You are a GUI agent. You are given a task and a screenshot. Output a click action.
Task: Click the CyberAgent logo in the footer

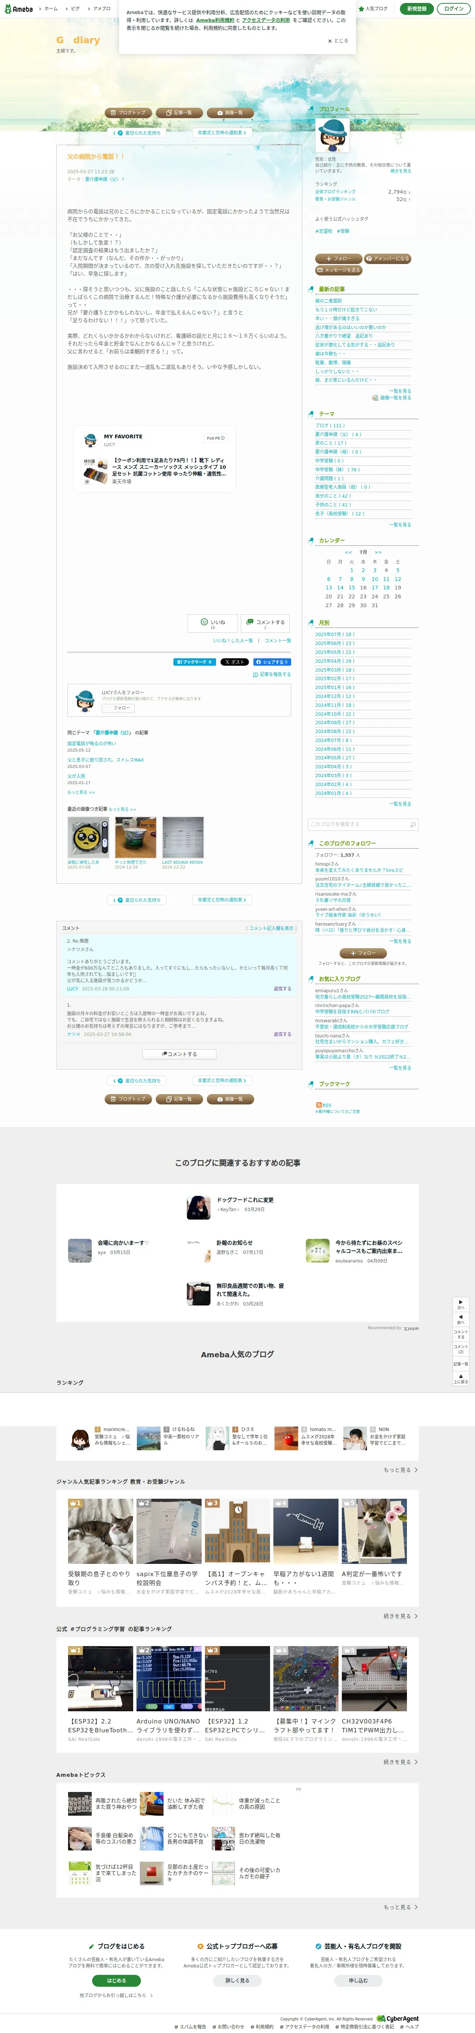[398, 2019]
